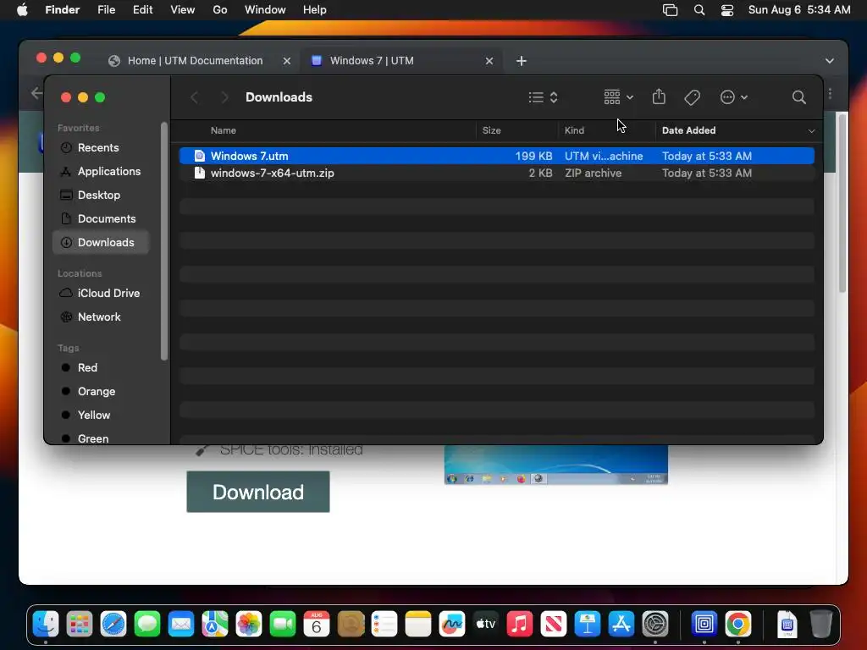Screen dimensions: 867x650
Task: Open FaceTime in the Dock
Action: point(283,625)
